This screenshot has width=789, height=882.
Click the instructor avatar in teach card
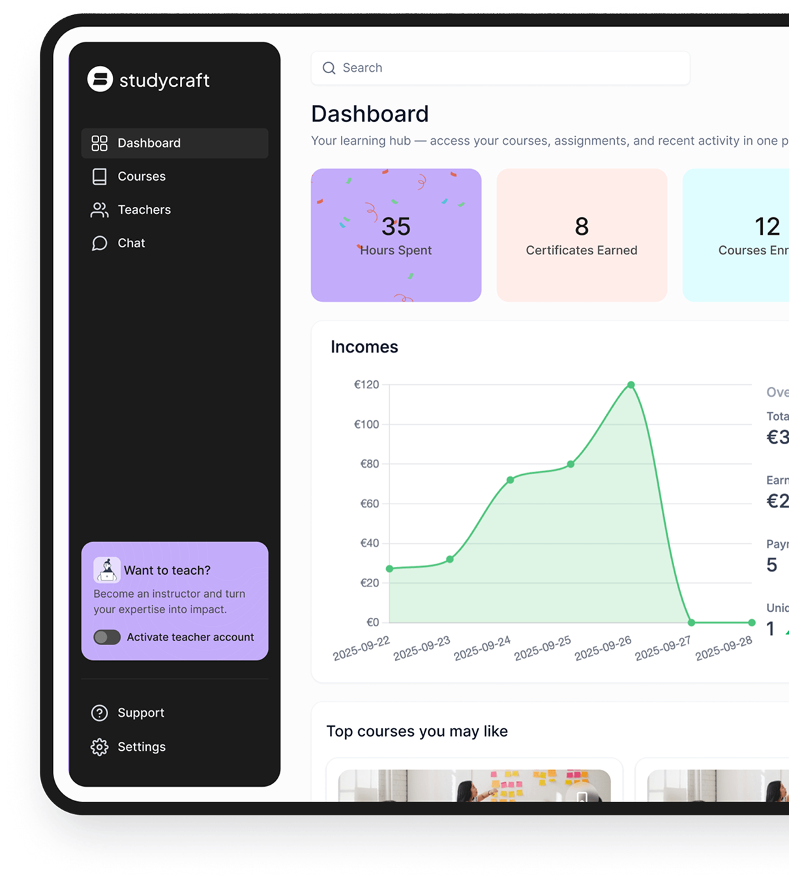click(107, 570)
